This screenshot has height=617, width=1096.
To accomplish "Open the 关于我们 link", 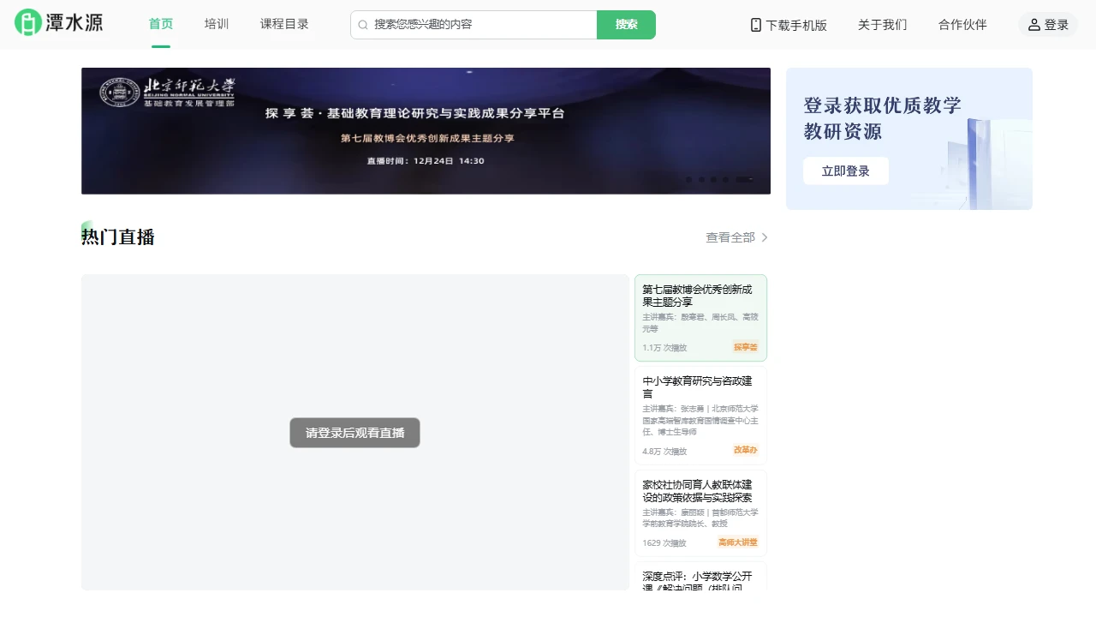I will click(882, 25).
